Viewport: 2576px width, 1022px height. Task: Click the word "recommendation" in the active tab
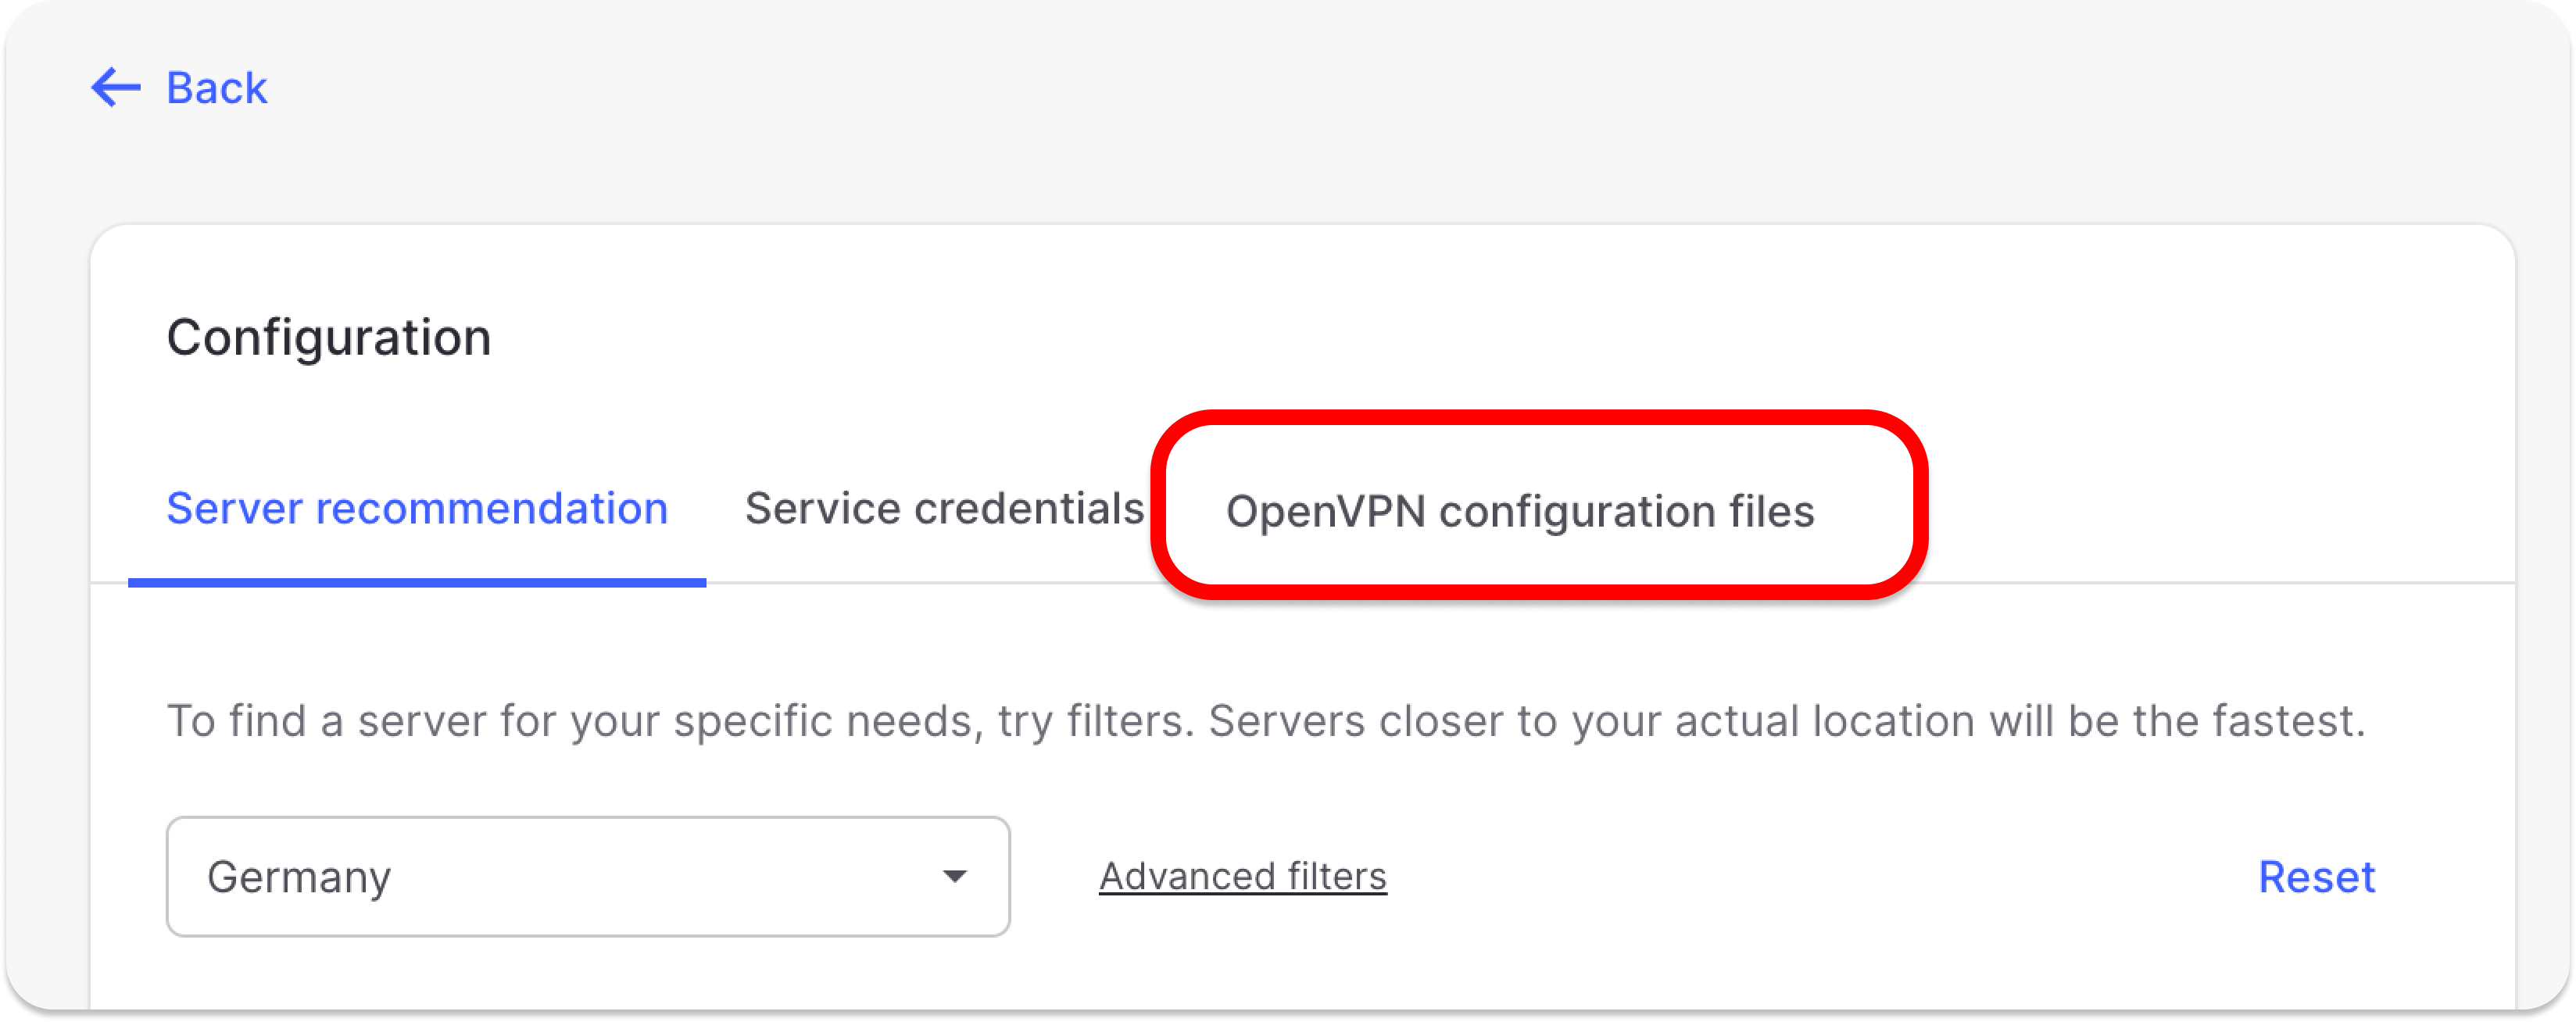[x=491, y=509]
